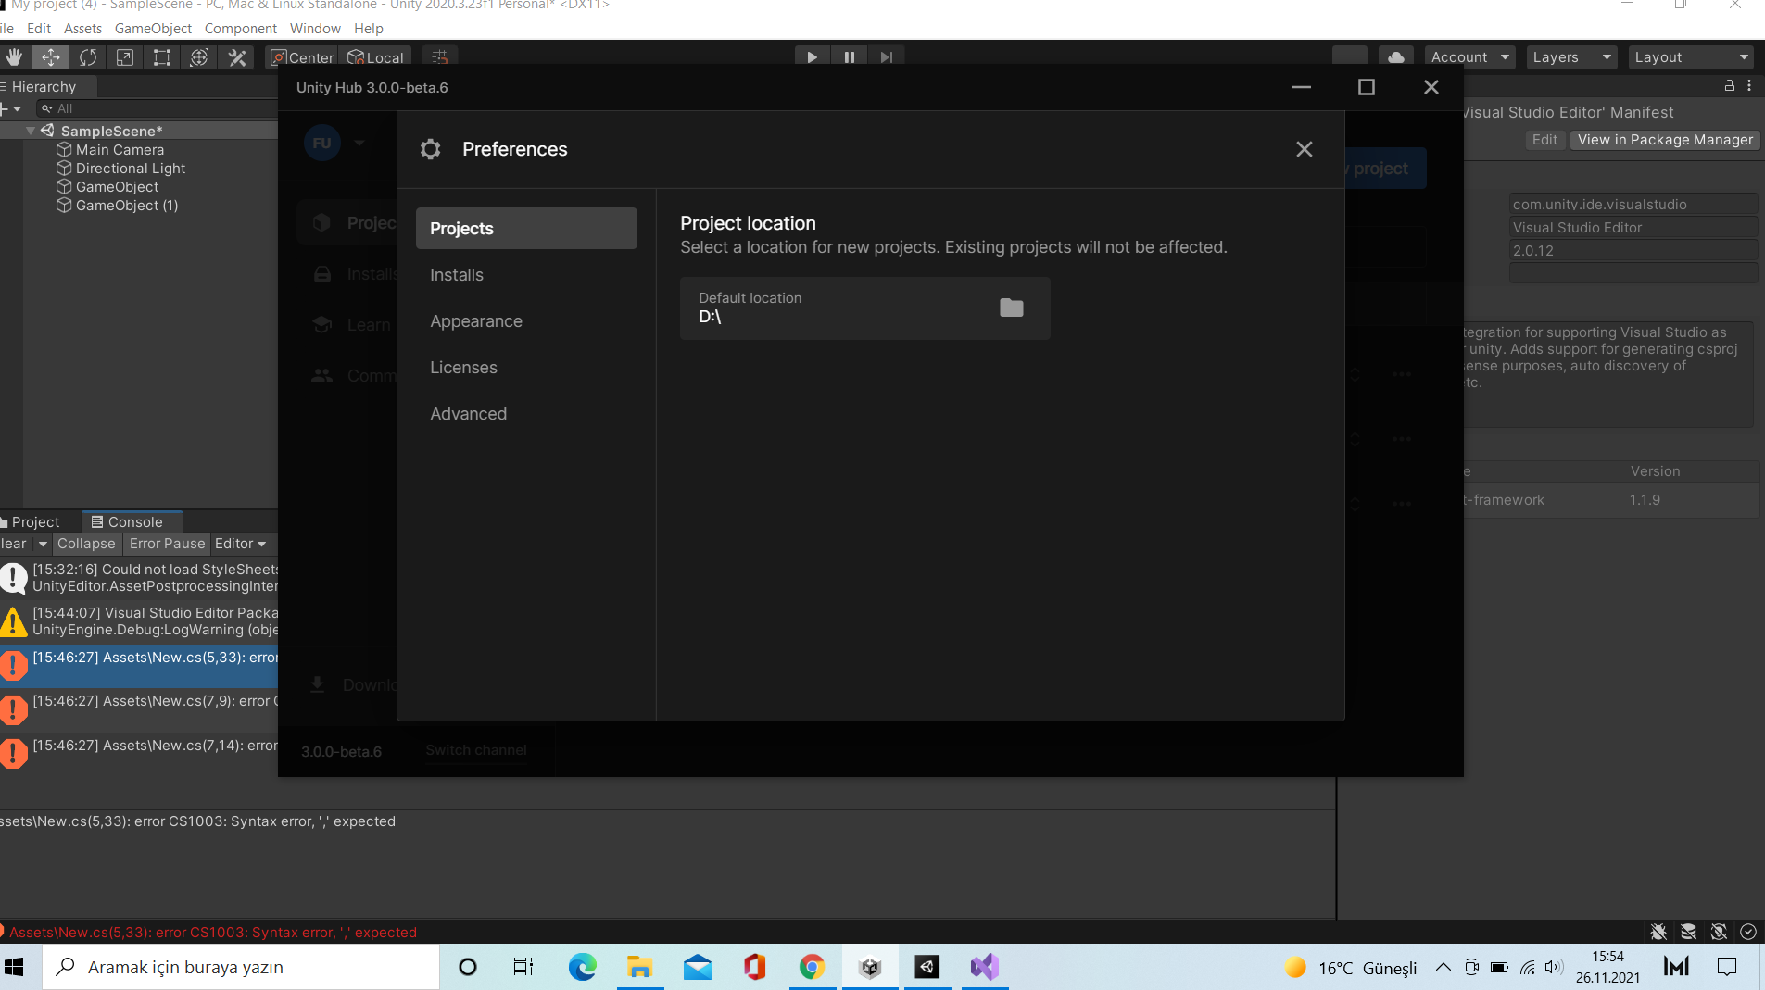
Task: Select the Scale tool in Unity toolbar
Action: (x=125, y=57)
